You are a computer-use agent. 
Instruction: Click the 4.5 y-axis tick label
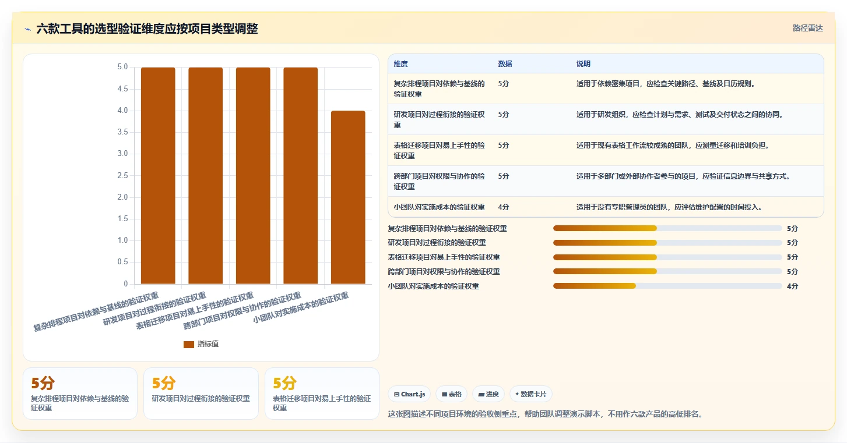pyautogui.click(x=122, y=89)
